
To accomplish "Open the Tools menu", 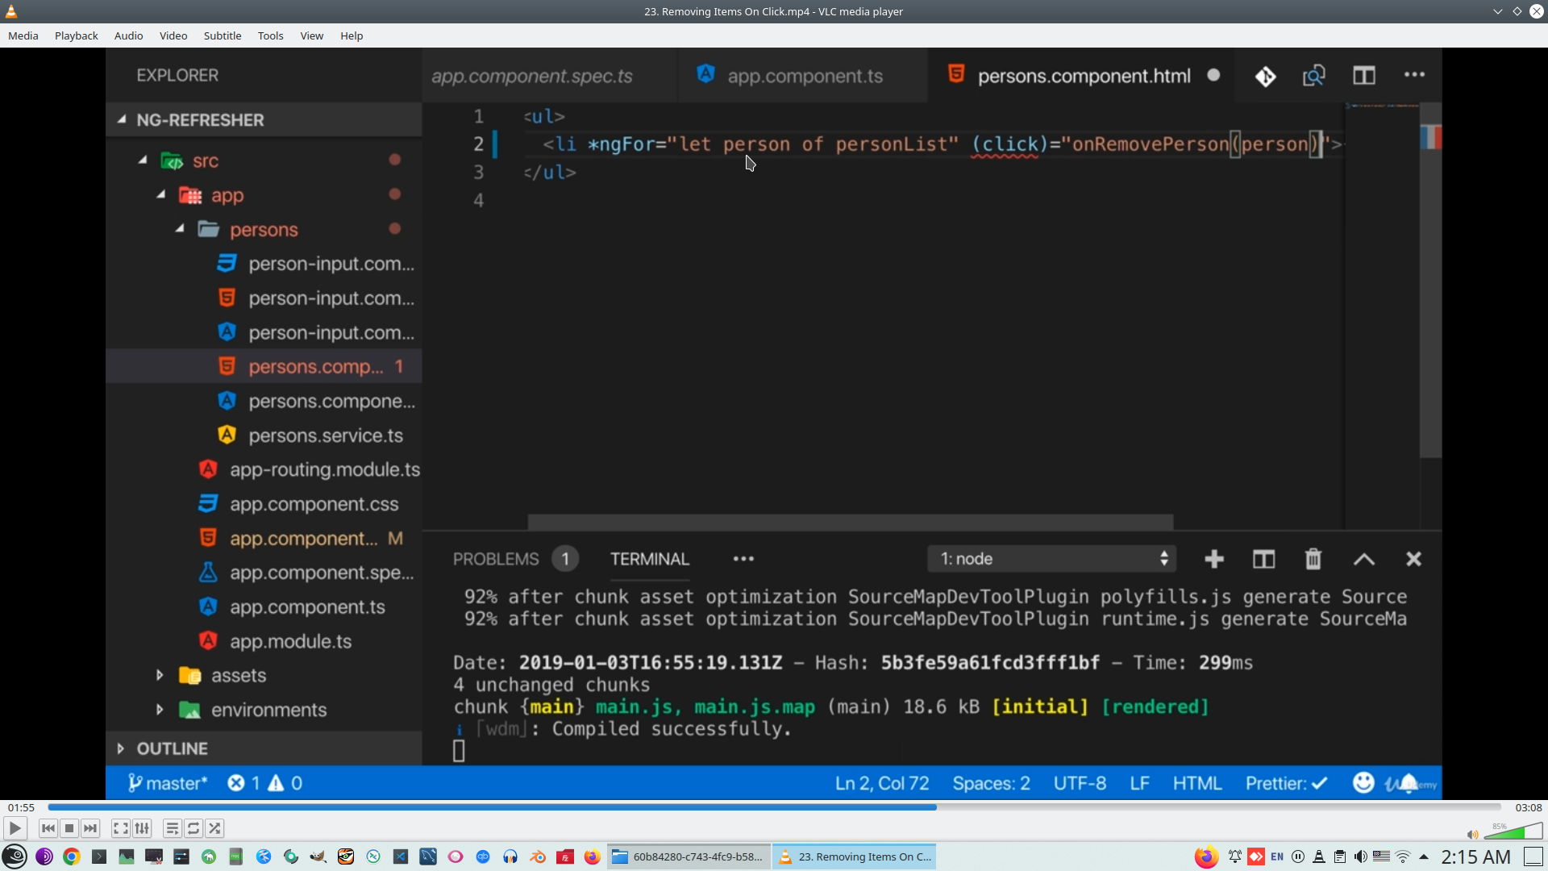I will pos(270,35).
